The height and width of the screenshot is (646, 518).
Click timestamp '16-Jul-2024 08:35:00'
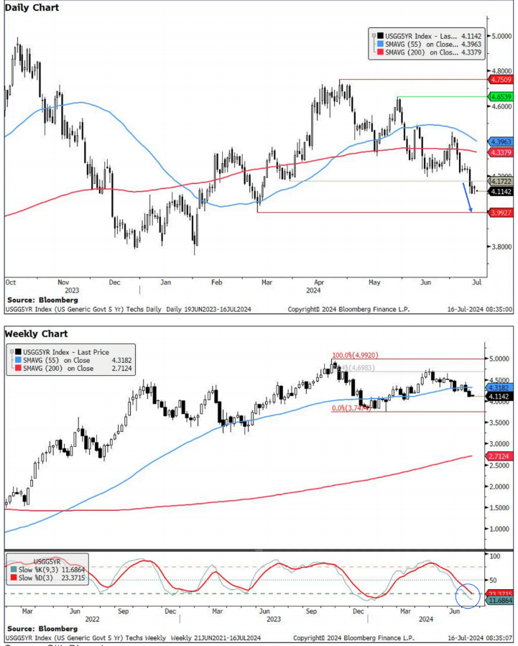click(480, 309)
